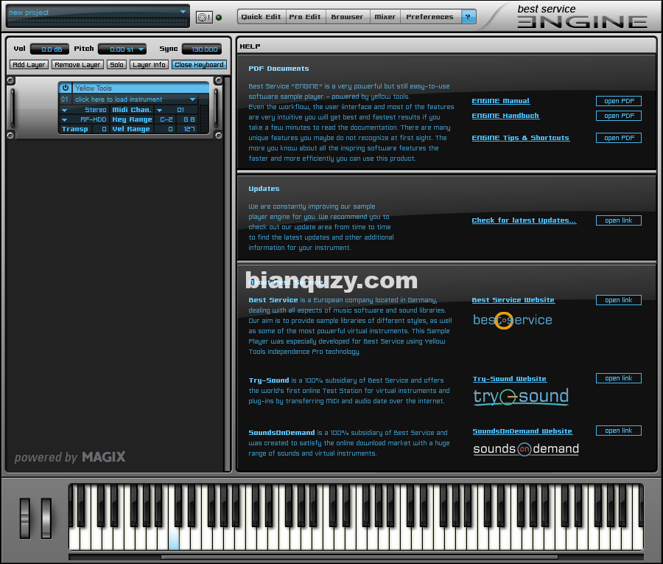663x564 pixels.
Task: Expand the new project dropdown
Action: (183, 12)
